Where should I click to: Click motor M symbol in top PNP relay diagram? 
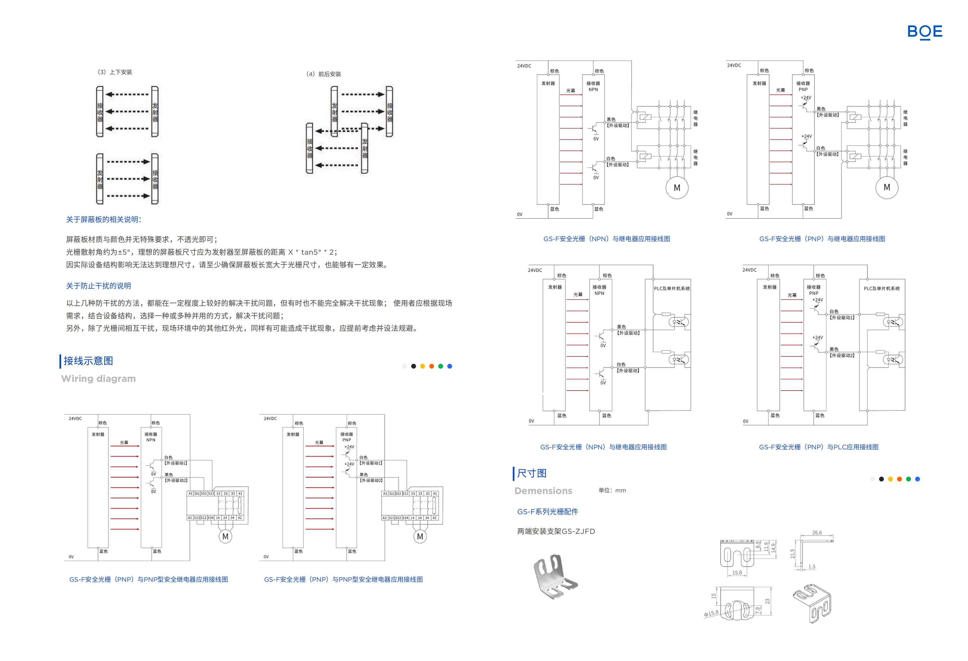(x=887, y=187)
